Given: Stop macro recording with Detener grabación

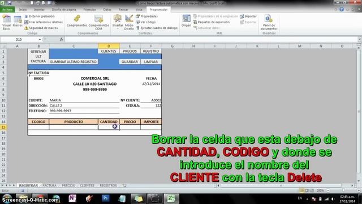Looking at the screenshot, I should (x=40, y=16).
